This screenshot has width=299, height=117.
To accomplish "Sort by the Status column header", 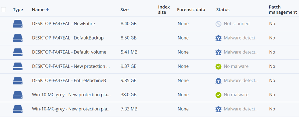I will click(223, 10).
